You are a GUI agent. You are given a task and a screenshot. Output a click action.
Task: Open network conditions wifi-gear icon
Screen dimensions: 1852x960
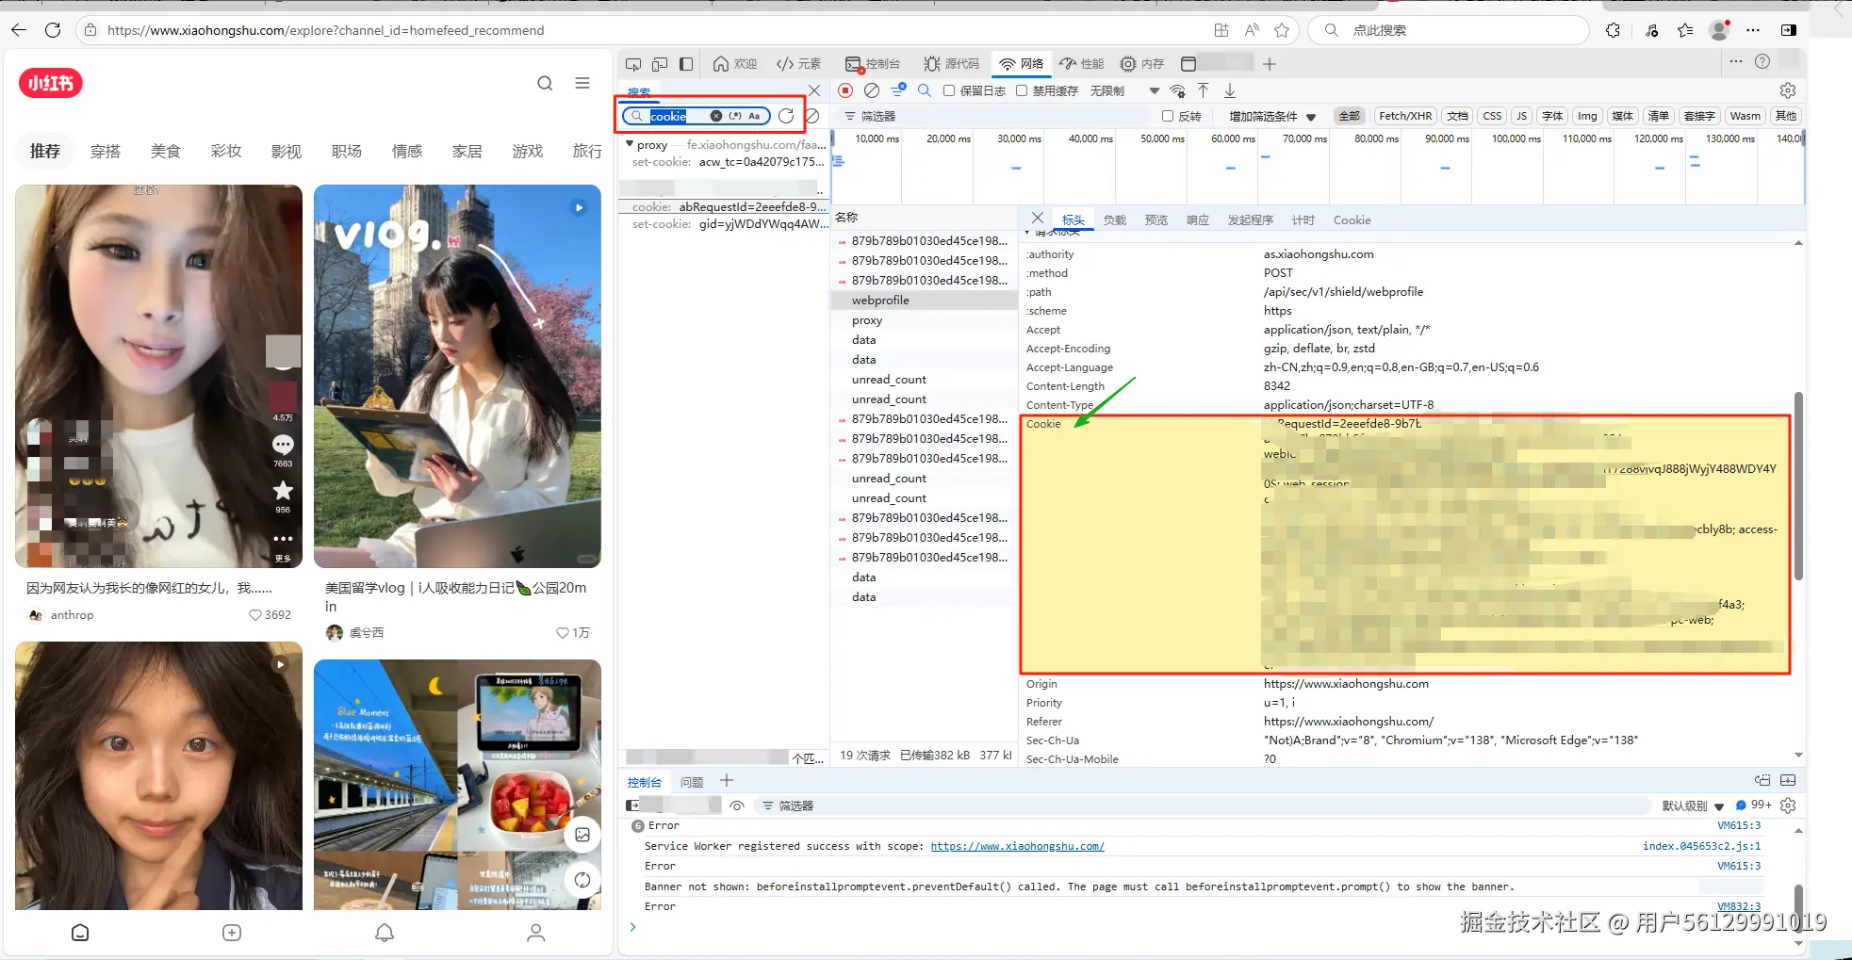(x=1178, y=90)
